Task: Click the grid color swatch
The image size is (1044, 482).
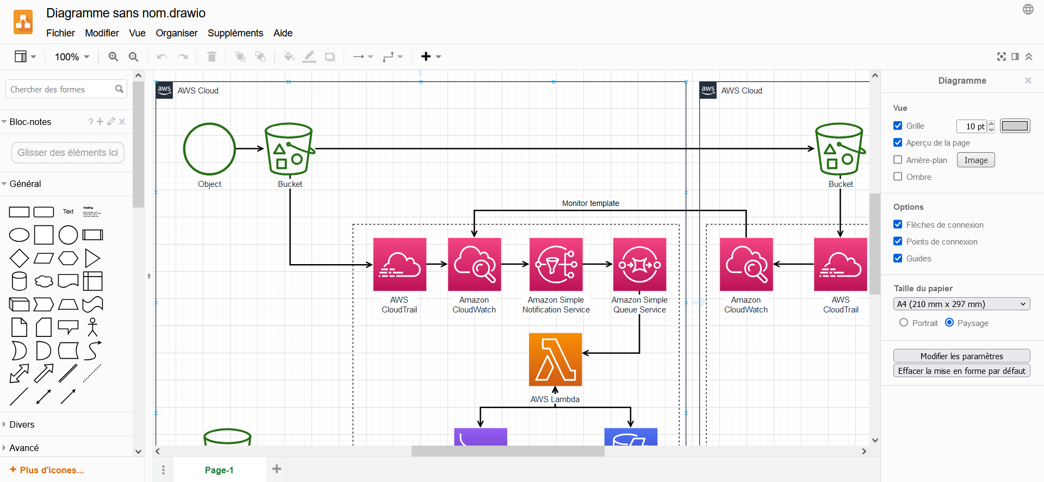Action: point(1015,126)
